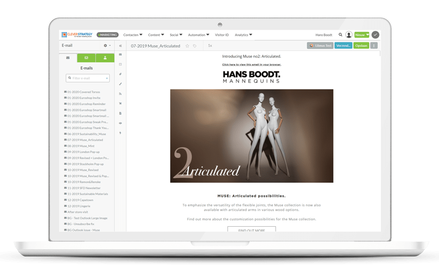
Task: Open the user profile avatar
Action: point(349,35)
